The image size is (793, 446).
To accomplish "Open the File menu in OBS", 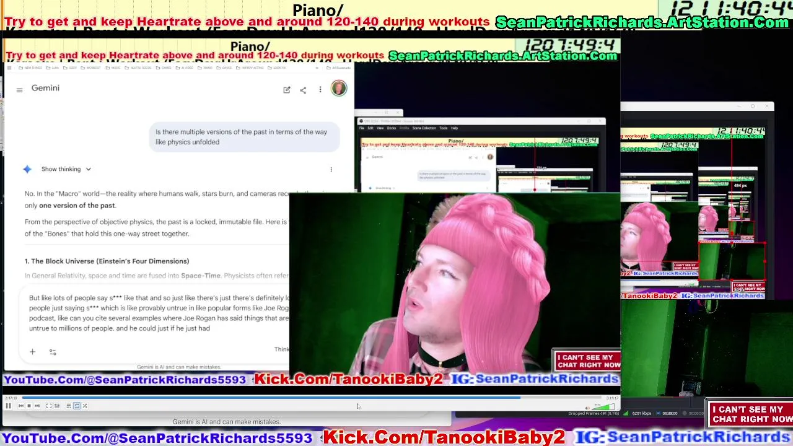I will 362,128.
